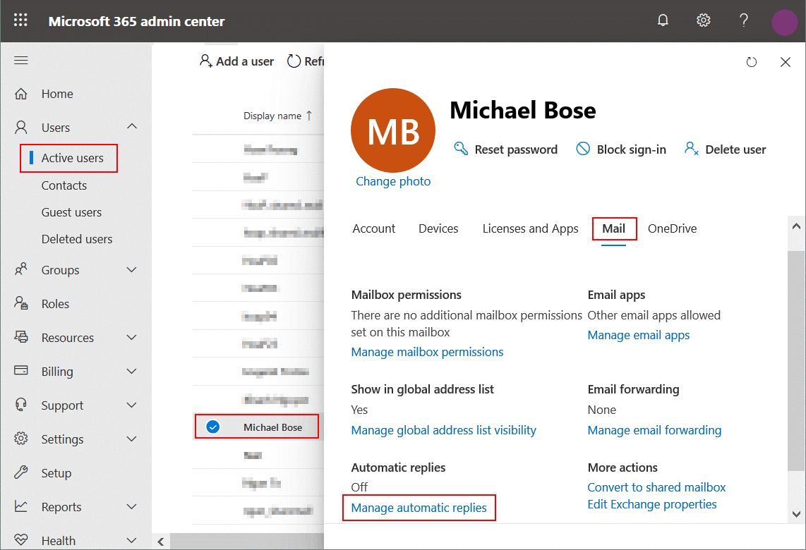
Task: Click Reset password for Michael Bose
Action: (x=506, y=149)
